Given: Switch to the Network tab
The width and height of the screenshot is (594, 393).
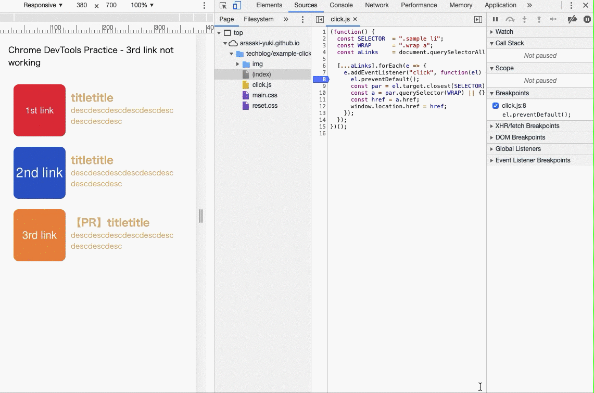Looking at the screenshot, I should pyautogui.click(x=376, y=5).
